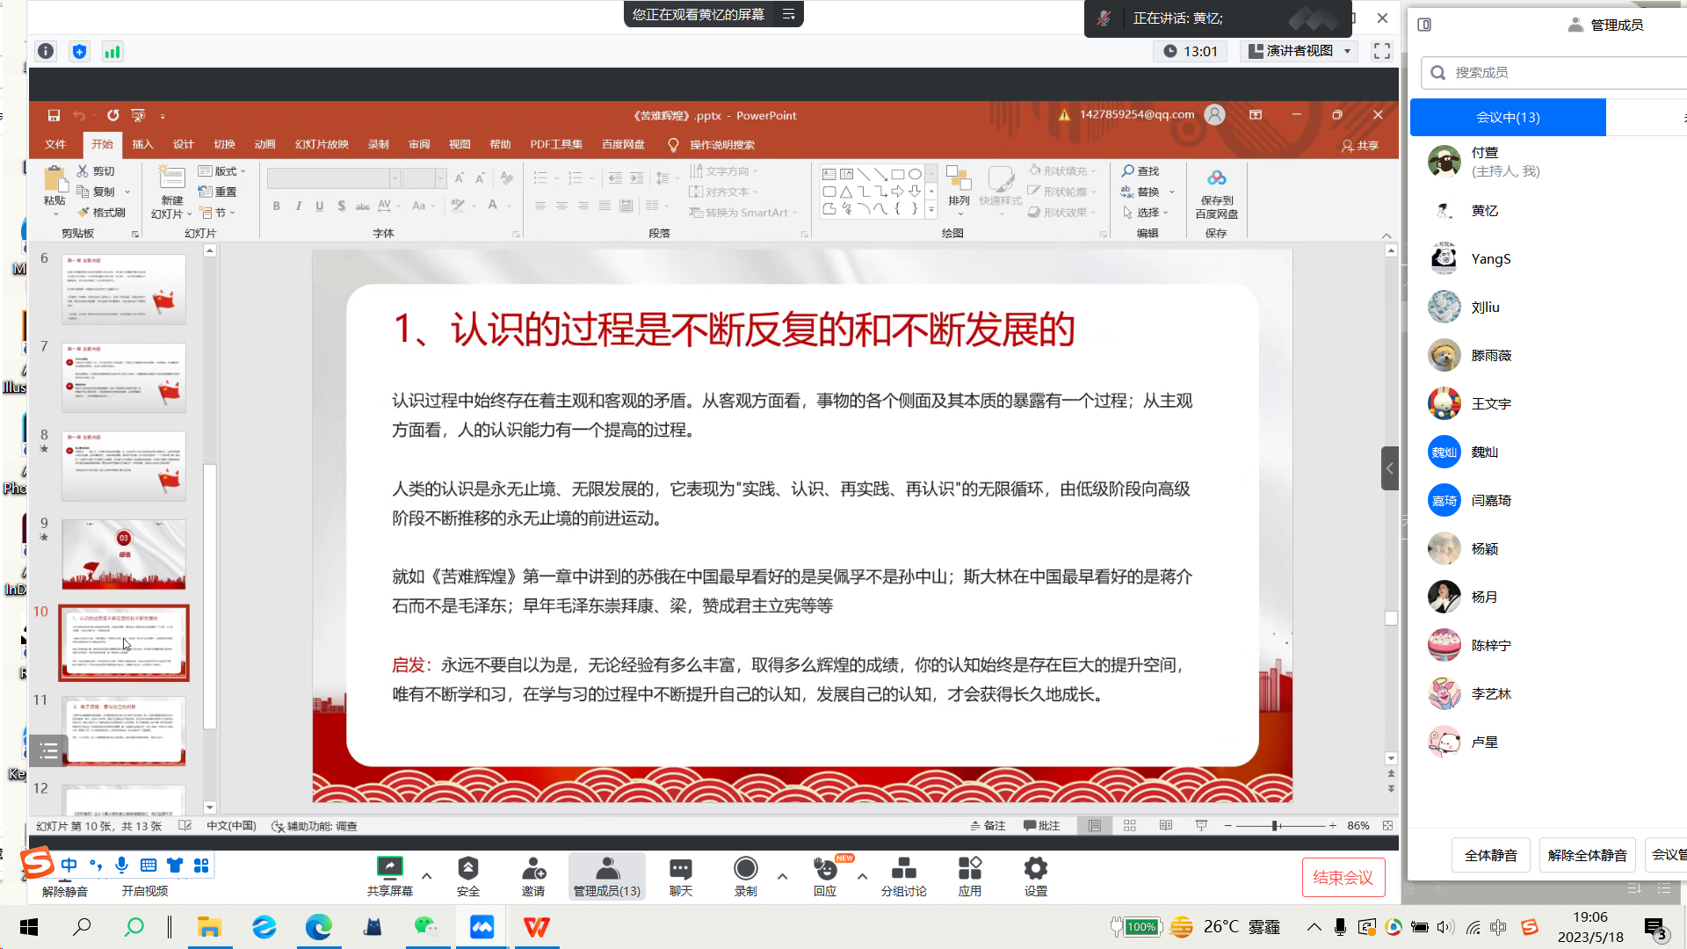Click the 全体静音 button
This screenshot has width=1687, height=949.
(1490, 855)
